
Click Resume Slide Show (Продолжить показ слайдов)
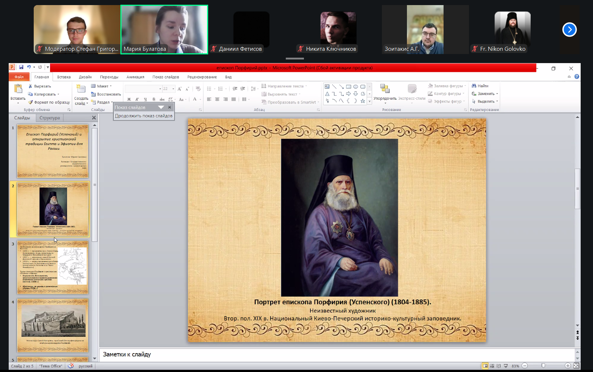click(144, 116)
